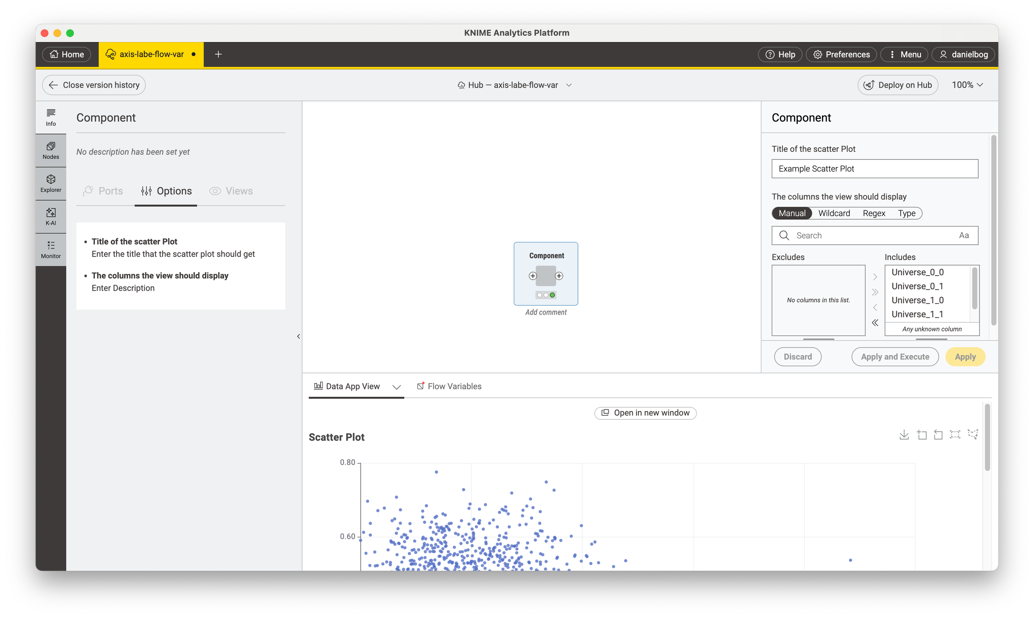Select Manual column selection mode
Screen dimensions: 1034x618
coord(792,213)
